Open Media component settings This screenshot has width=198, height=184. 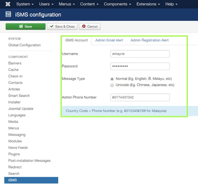[13, 122]
